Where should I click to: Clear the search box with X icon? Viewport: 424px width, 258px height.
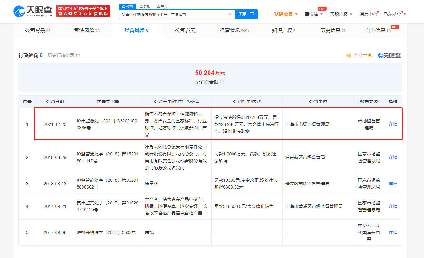[230, 14]
